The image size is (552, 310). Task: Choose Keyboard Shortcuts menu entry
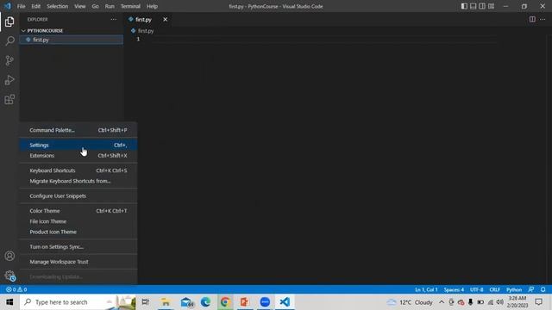tap(78, 170)
